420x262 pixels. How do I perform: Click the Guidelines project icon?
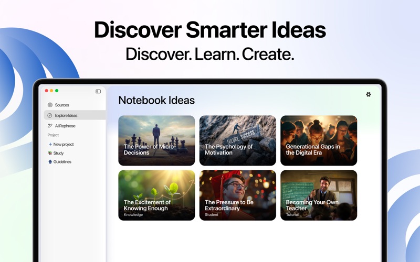[x=50, y=162]
